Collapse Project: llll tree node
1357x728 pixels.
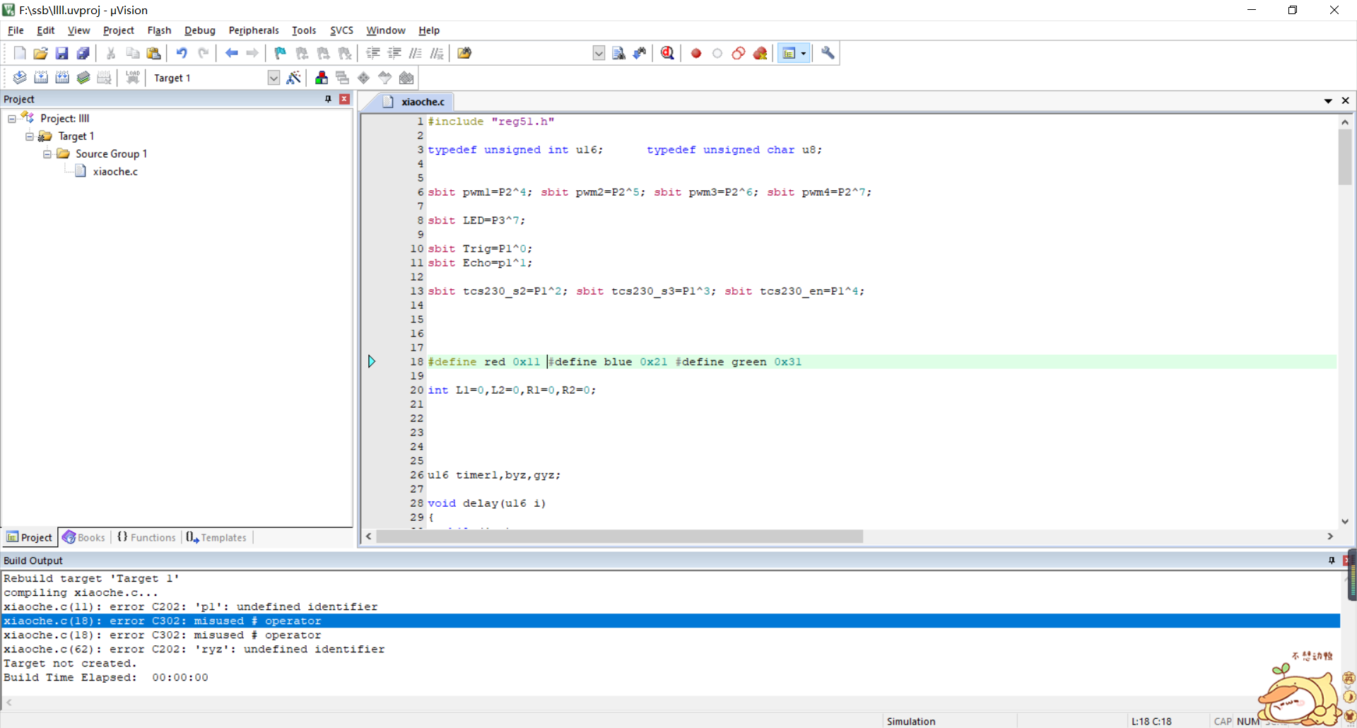click(12, 119)
